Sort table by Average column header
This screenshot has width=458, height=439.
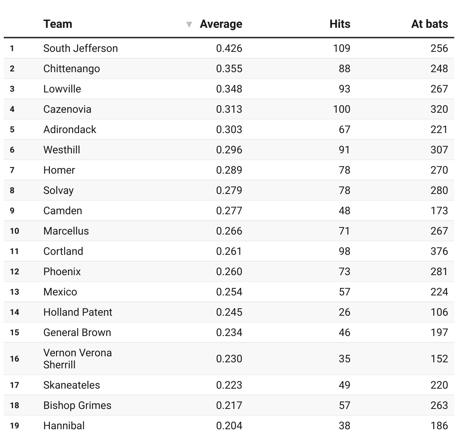[221, 24]
